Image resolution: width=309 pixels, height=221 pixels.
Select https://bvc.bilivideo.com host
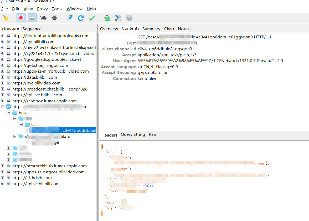(x=36, y=83)
